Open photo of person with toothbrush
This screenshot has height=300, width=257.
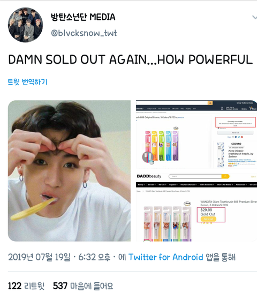(x=69, y=171)
